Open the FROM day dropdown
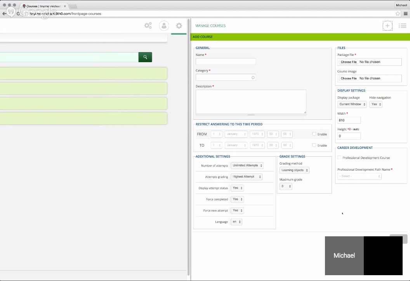The image size is (410, 281). click(216, 134)
